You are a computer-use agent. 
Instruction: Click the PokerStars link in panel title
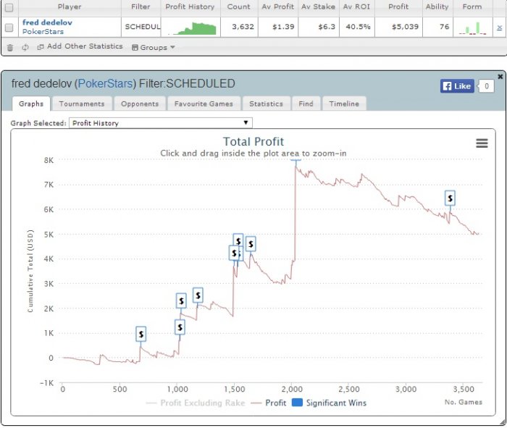coord(106,84)
